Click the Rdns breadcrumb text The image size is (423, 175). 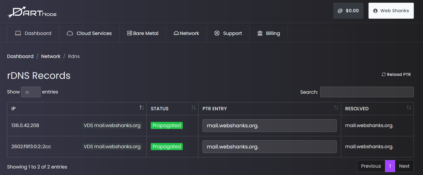pyautogui.click(x=74, y=56)
